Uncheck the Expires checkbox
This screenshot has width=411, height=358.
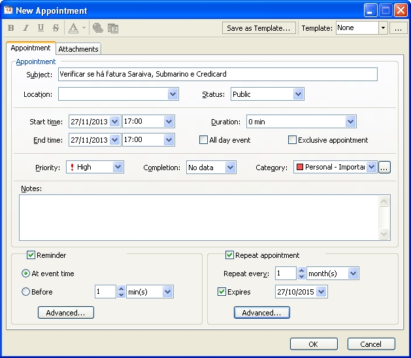222,292
